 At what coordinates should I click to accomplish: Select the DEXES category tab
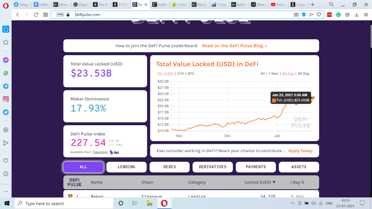169,167
